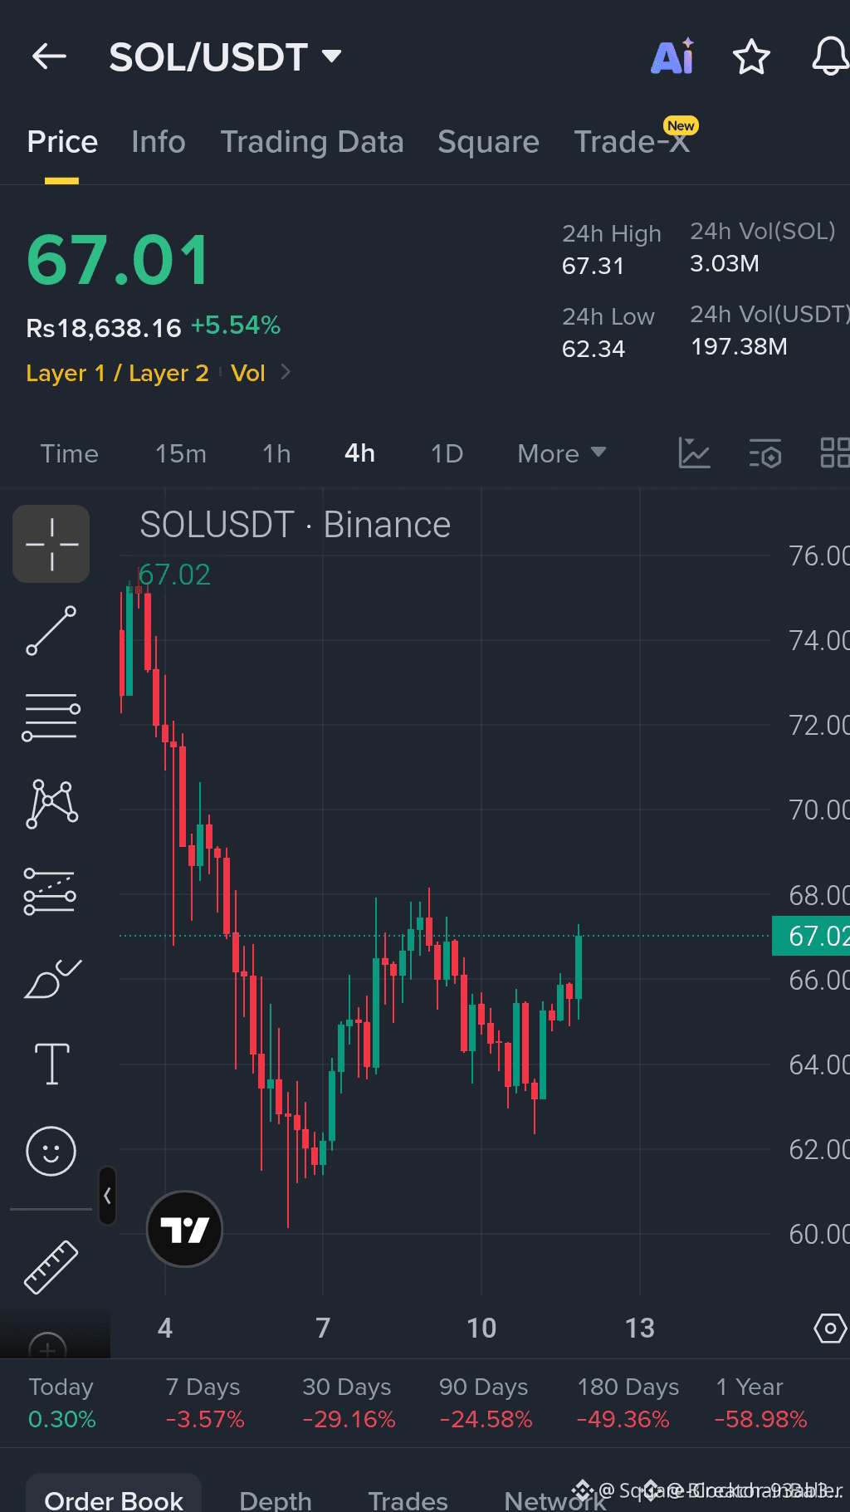The width and height of the screenshot is (850, 1512).
Task: Click the Today 0.30% performance
Action: point(62,1403)
